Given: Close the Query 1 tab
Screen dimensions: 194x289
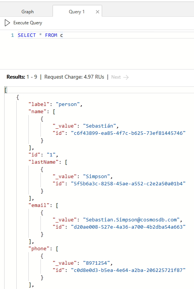Looking at the screenshot, I should 98,12.
